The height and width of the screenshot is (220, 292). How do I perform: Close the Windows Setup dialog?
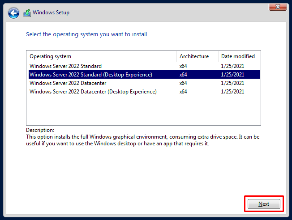(x=278, y=7)
